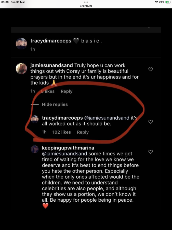
Task: Open jamiesunandsand avatar image
Action: pos(21,68)
